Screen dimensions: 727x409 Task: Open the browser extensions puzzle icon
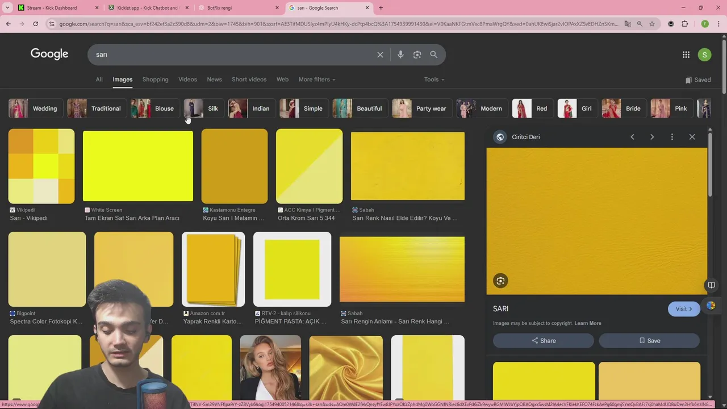pos(684,24)
